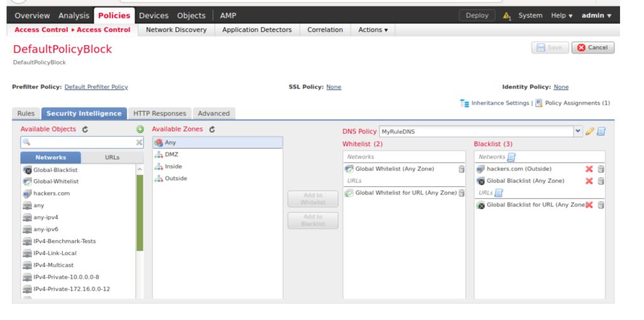Image resolution: width=644 pixels, height=320 pixels.
Task: Open the DNS Policy dropdown
Action: (x=578, y=132)
